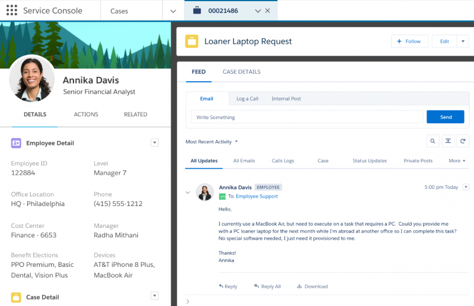The width and height of the screenshot is (474, 306).
Task: Reply to Annika's email
Action: coord(228,286)
